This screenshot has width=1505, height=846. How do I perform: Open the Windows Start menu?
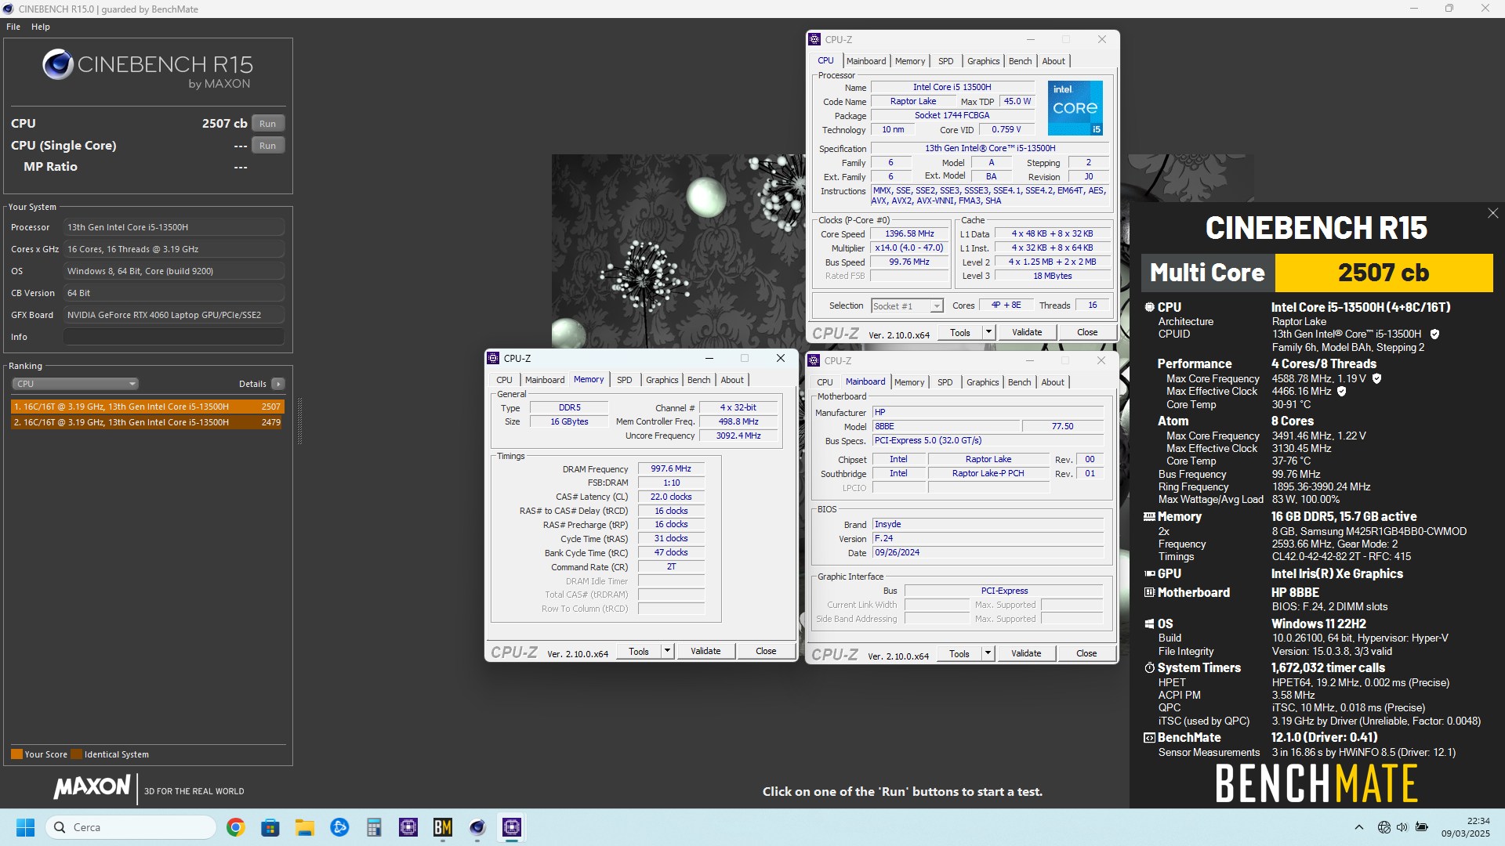25,827
